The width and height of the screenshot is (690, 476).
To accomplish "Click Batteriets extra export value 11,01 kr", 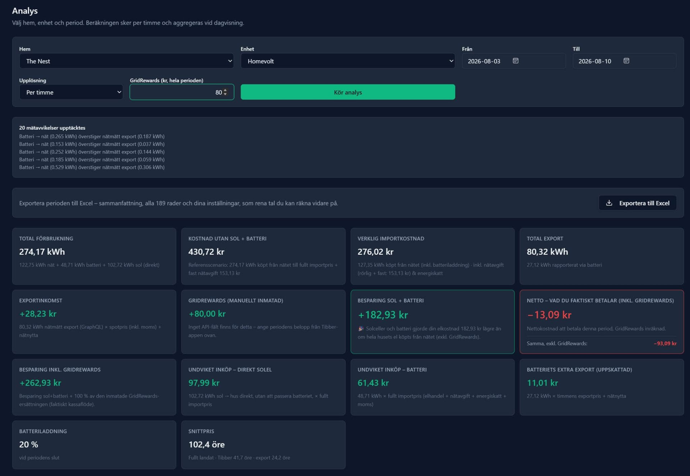I will 542,383.
